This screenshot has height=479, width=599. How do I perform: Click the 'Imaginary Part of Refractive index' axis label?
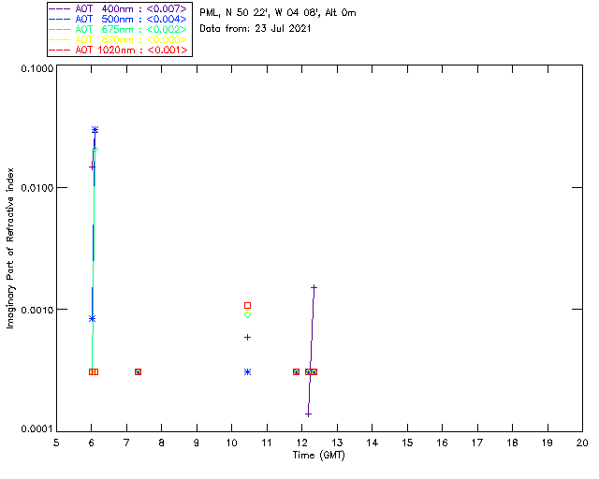[10, 248]
